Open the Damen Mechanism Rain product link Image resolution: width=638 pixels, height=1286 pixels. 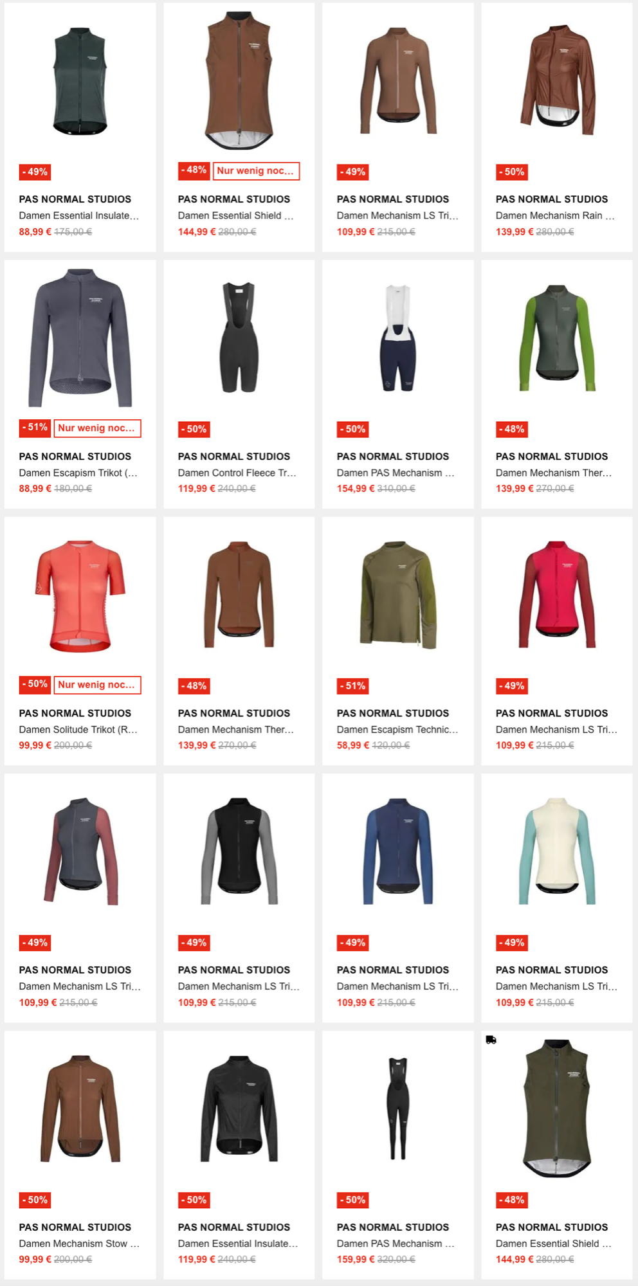[x=555, y=215]
